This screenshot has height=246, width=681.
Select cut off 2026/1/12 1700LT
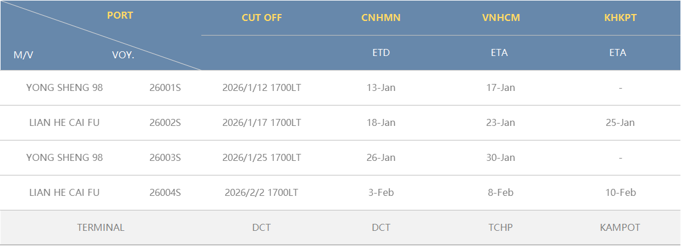261,87
